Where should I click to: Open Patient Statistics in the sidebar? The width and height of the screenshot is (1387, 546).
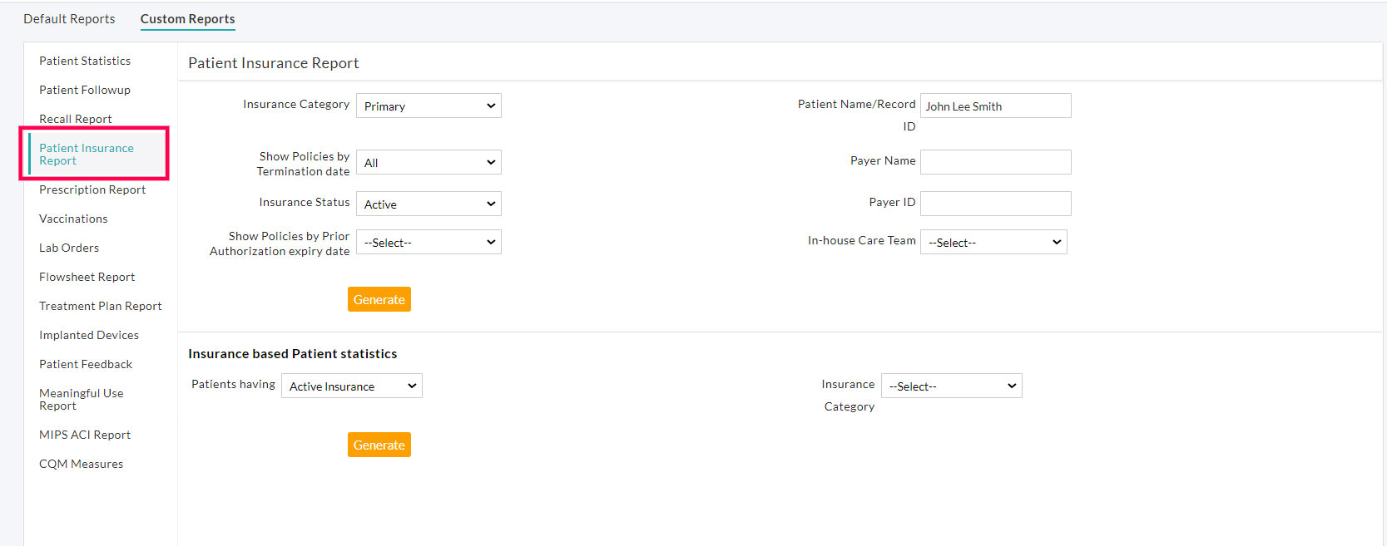85,61
